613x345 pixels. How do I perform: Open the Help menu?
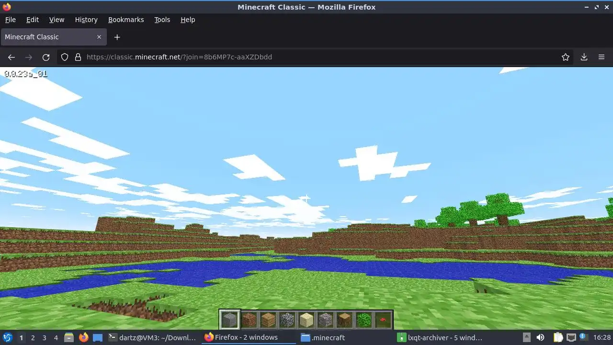coord(188,20)
